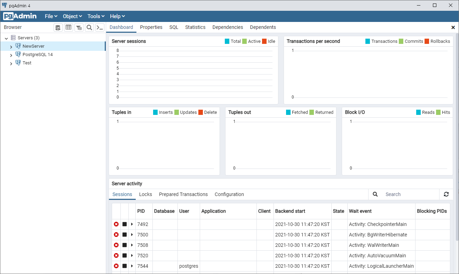Expand the NewServer tree node
Image resolution: width=459 pixels, height=274 pixels.
(x=11, y=46)
